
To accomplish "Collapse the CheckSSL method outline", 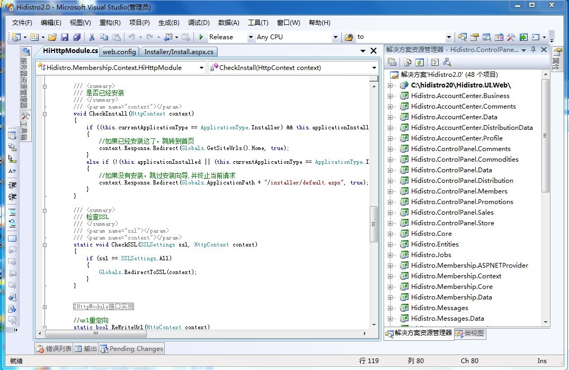I will [x=45, y=245].
